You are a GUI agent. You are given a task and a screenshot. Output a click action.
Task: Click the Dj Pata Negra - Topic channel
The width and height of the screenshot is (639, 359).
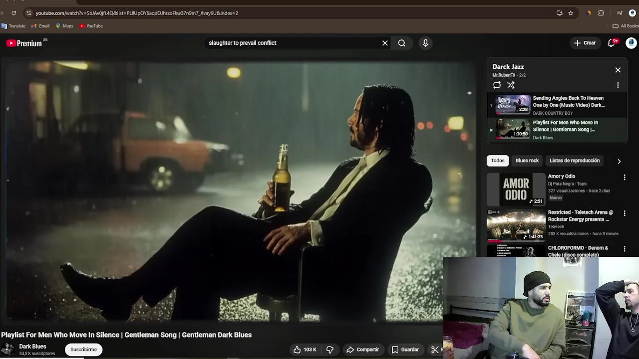pos(568,184)
